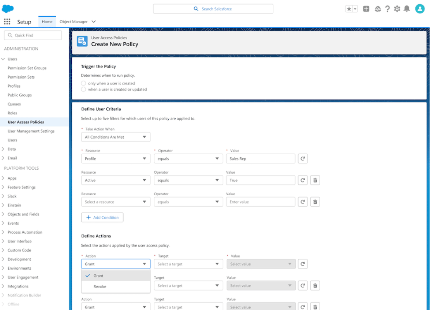
Task: Switch to the Home tab
Action: click(x=47, y=22)
